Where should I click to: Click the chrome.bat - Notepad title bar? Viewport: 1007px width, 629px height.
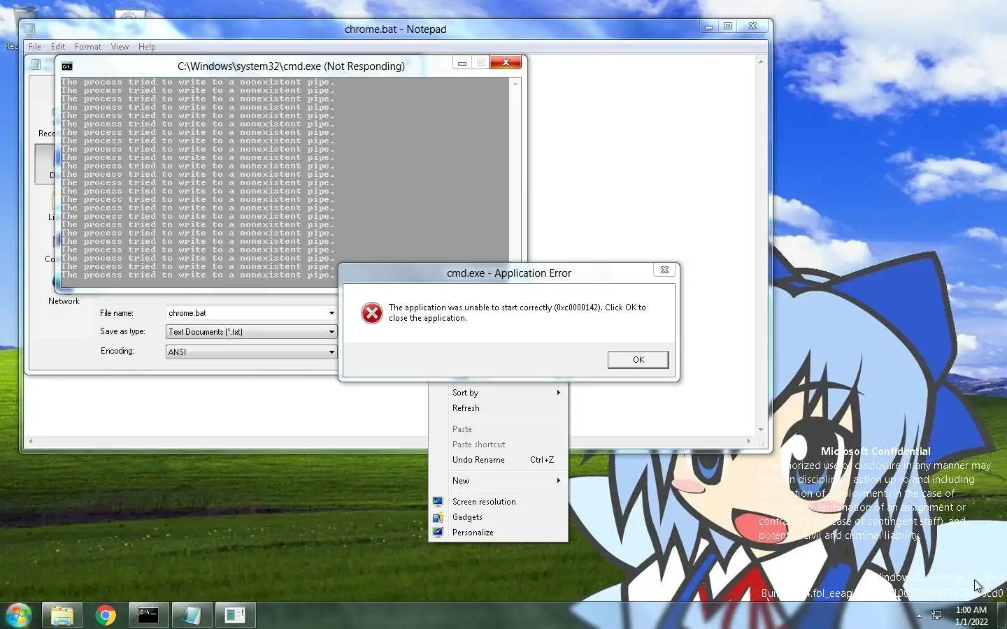point(395,29)
